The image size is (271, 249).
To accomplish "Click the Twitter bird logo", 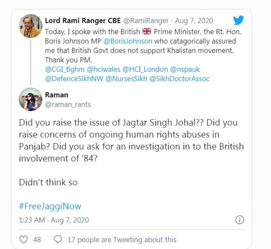I will (238, 20).
